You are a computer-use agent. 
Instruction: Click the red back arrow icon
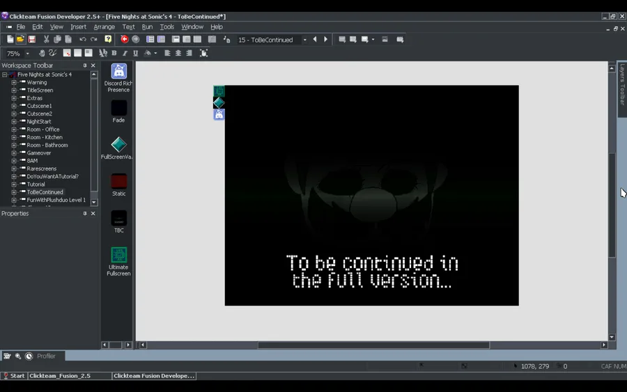pos(125,39)
